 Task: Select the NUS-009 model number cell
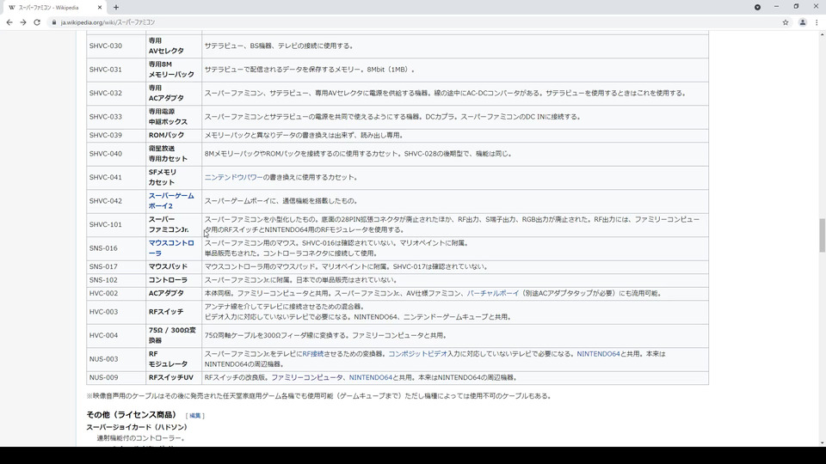coord(116,377)
